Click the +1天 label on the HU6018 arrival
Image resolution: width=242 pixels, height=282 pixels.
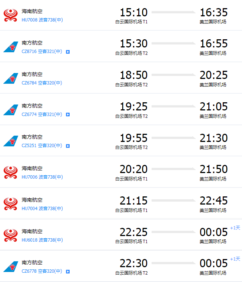point(235,228)
